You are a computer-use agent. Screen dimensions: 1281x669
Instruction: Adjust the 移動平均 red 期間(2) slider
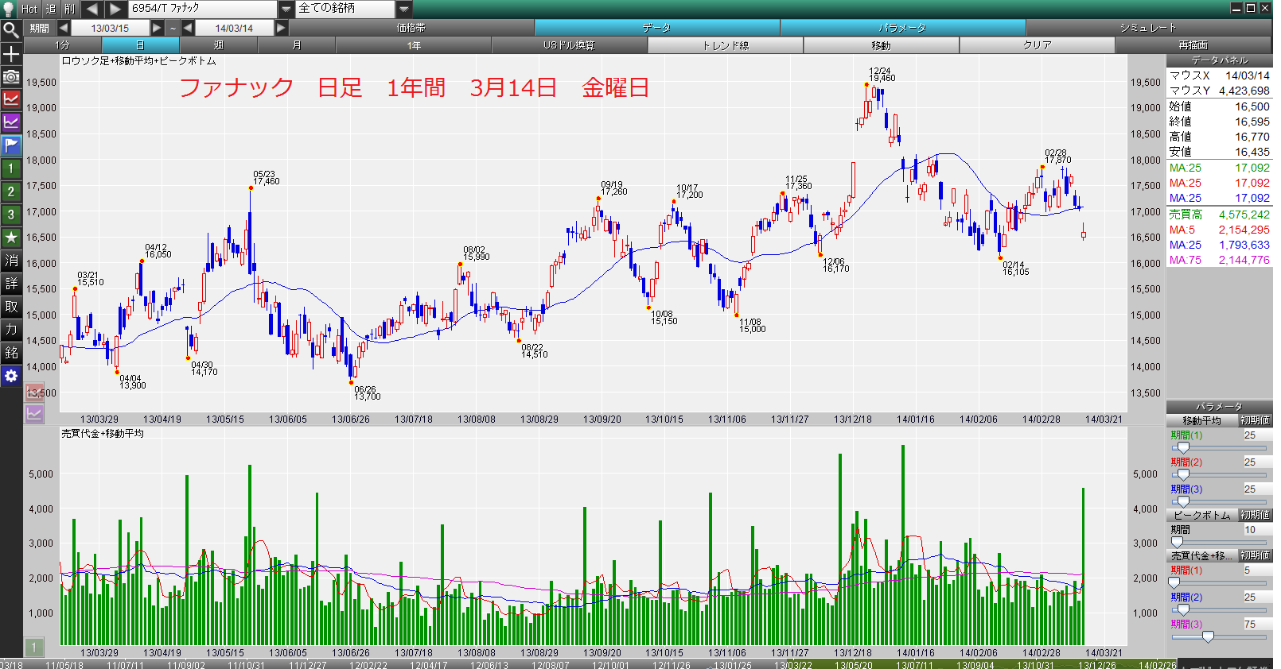tap(1183, 474)
